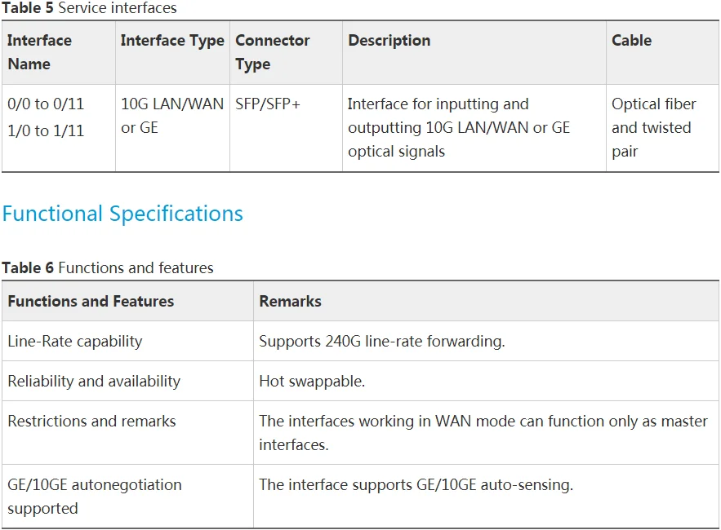Select the Interface Name column header
This screenshot has width=721, height=530.
pos(59,52)
